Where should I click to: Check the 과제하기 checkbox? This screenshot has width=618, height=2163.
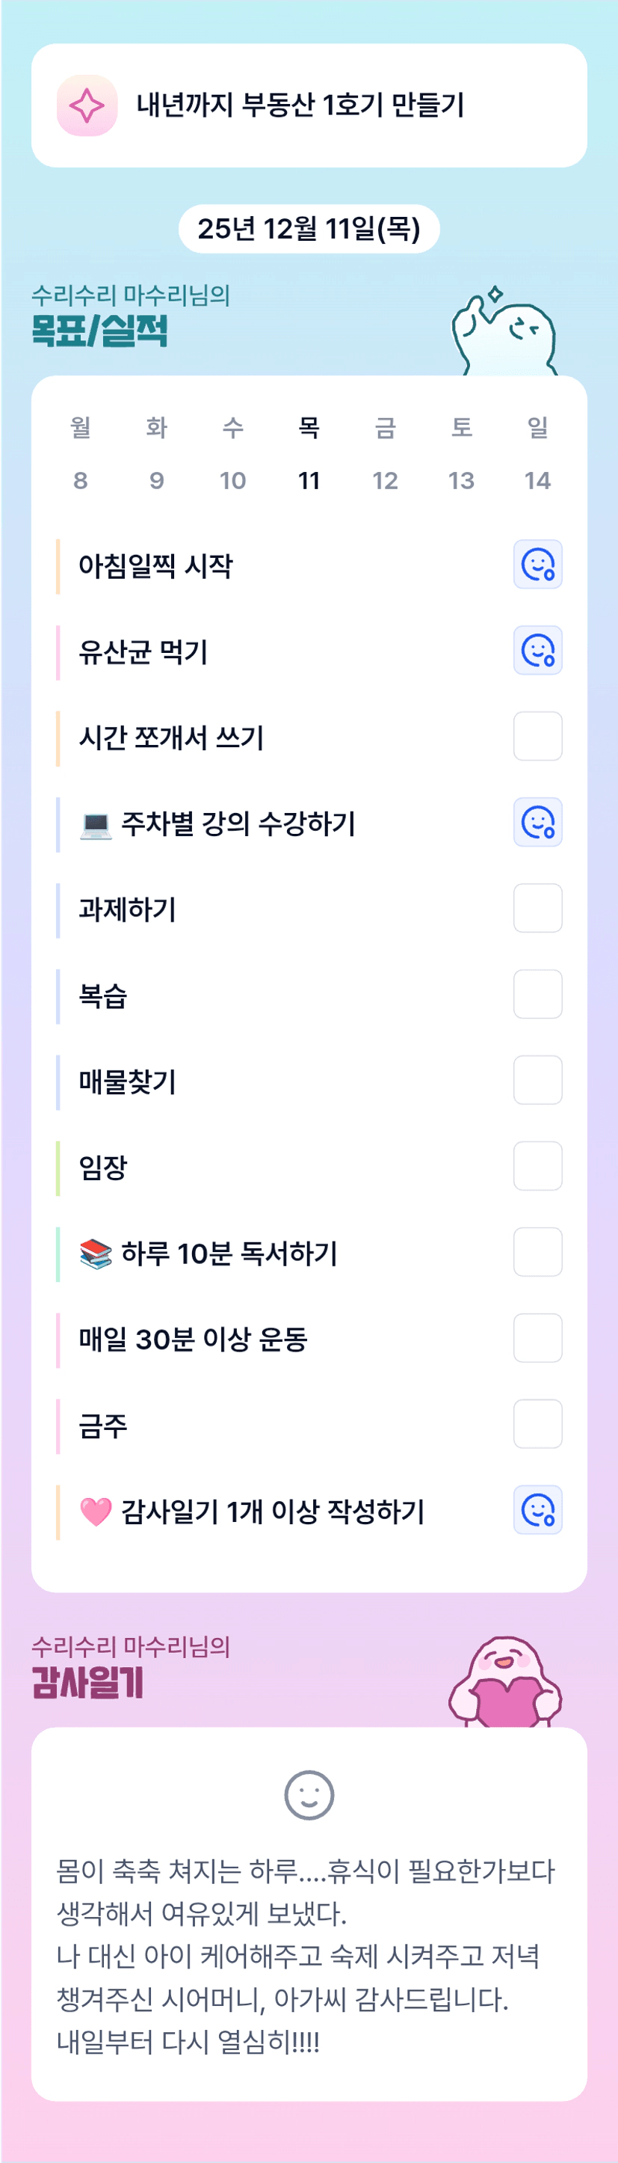point(537,909)
